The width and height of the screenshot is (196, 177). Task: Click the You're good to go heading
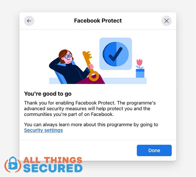pos(48,94)
